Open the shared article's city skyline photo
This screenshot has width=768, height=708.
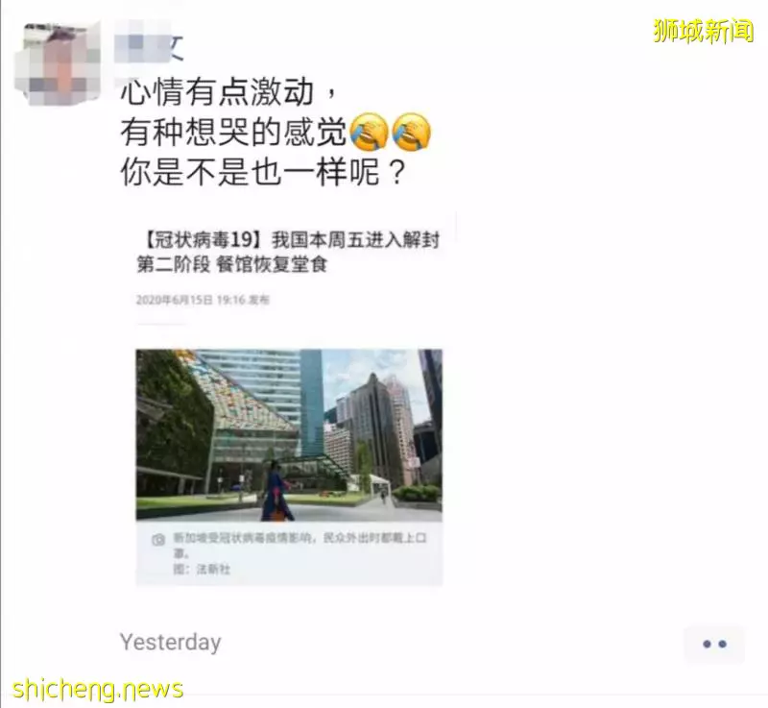click(x=289, y=434)
